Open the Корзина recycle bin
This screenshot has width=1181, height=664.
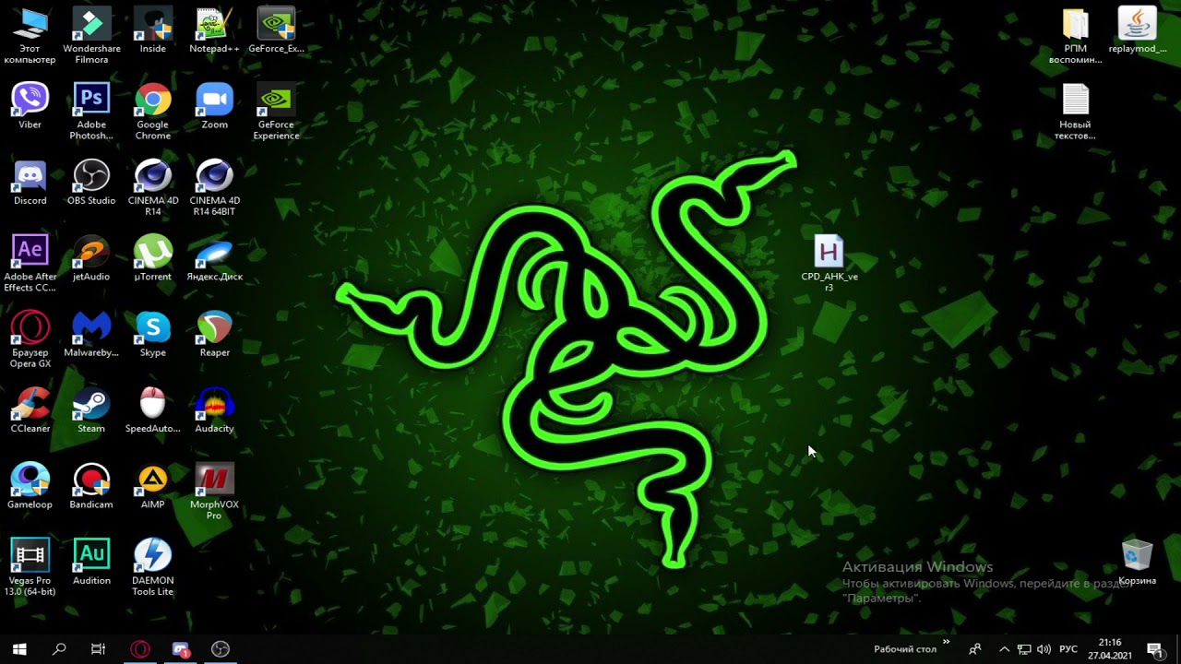[x=1138, y=563]
